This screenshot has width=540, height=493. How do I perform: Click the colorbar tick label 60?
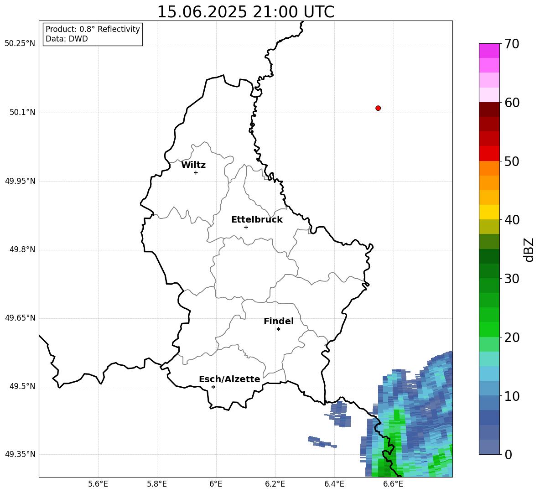[x=512, y=103]
